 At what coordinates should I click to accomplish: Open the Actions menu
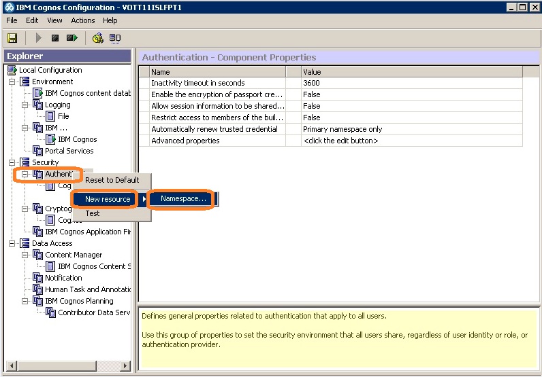tap(83, 20)
